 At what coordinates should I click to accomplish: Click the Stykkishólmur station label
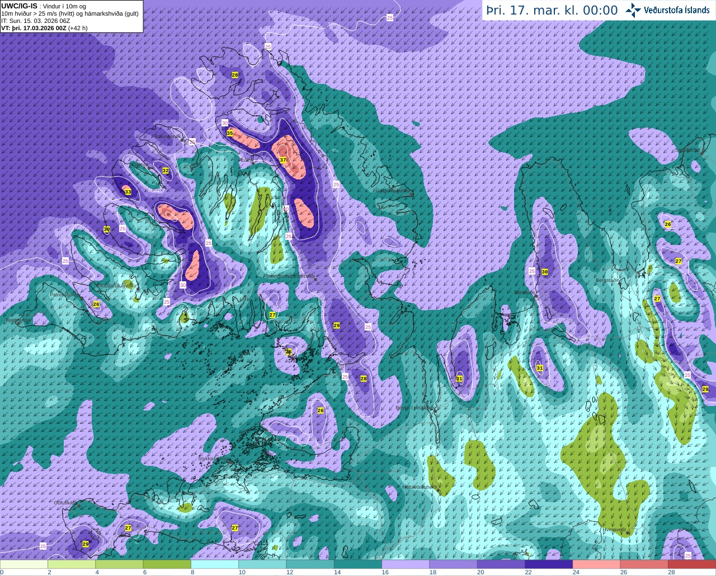[x=214, y=459]
